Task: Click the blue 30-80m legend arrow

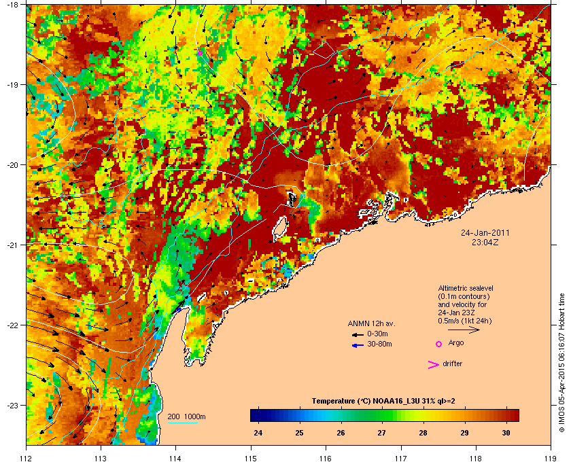Action: pyautogui.click(x=358, y=345)
